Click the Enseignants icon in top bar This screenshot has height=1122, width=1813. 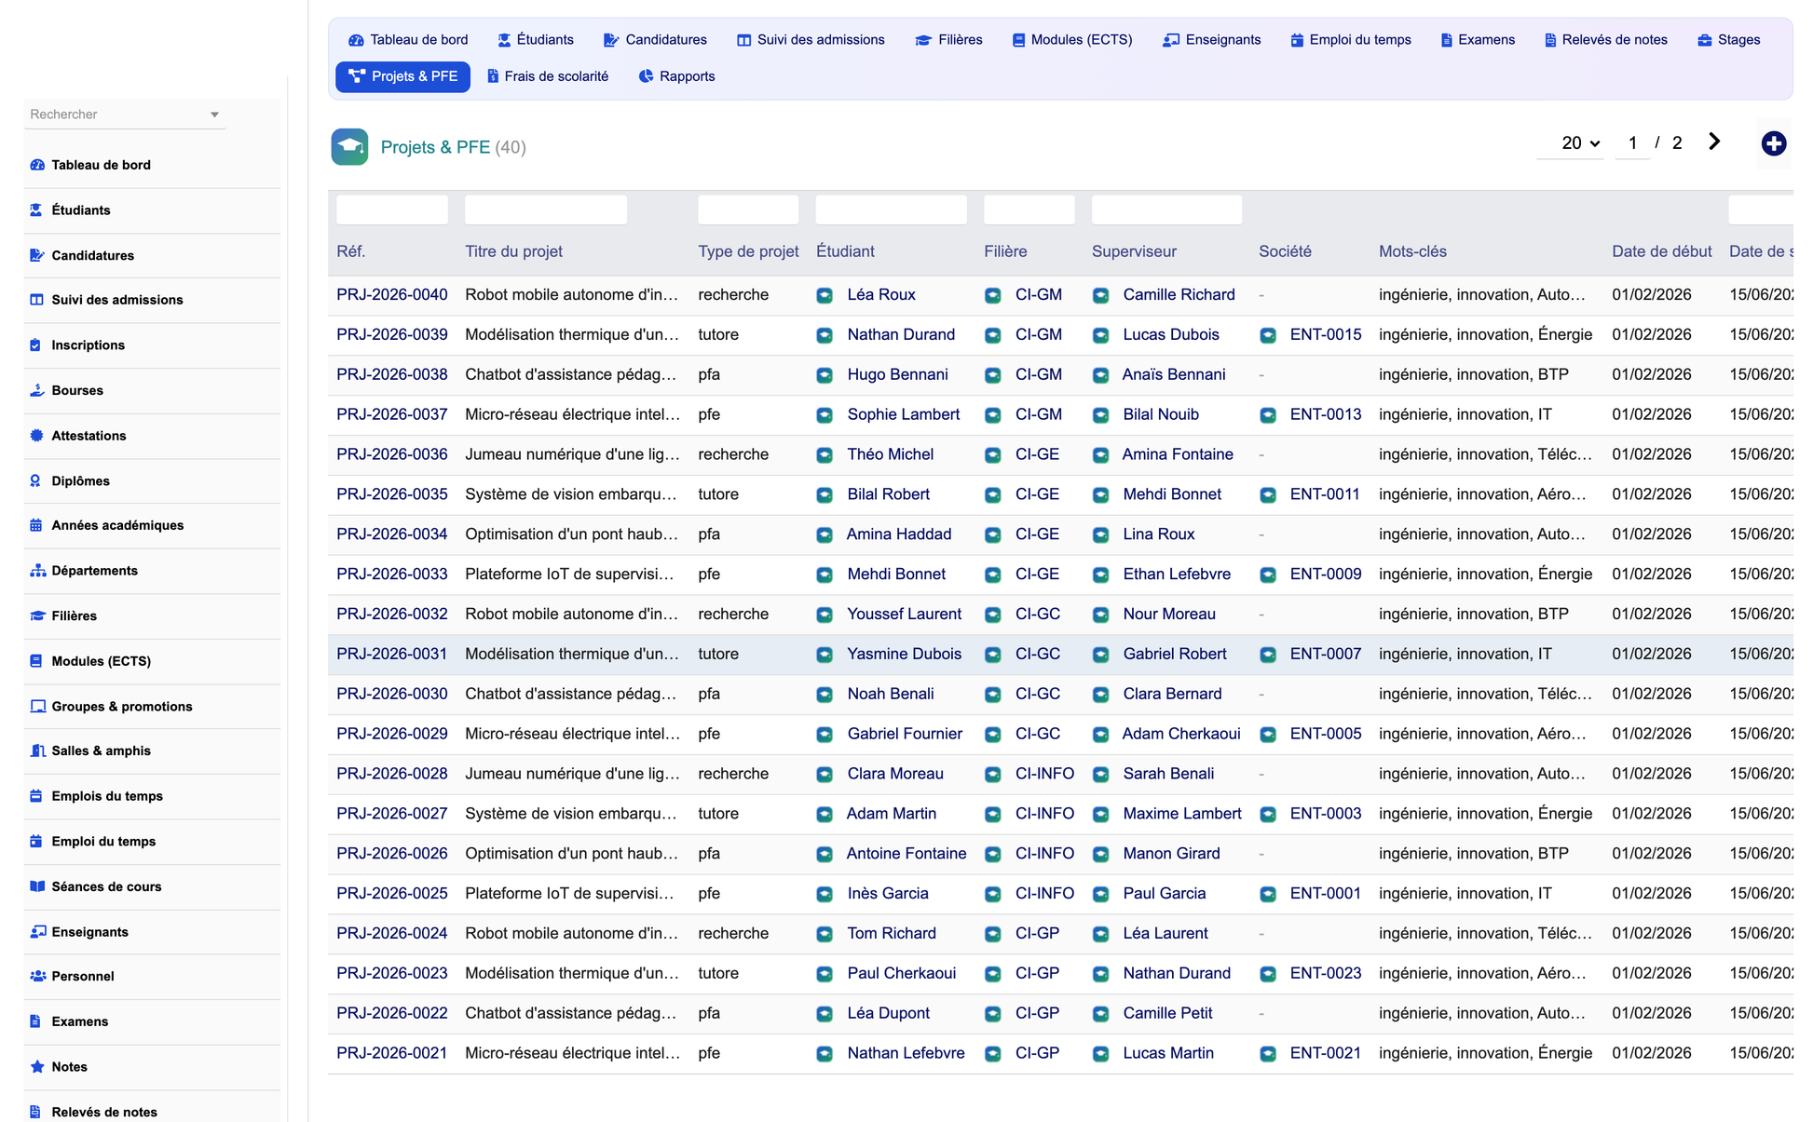(1171, 40)
